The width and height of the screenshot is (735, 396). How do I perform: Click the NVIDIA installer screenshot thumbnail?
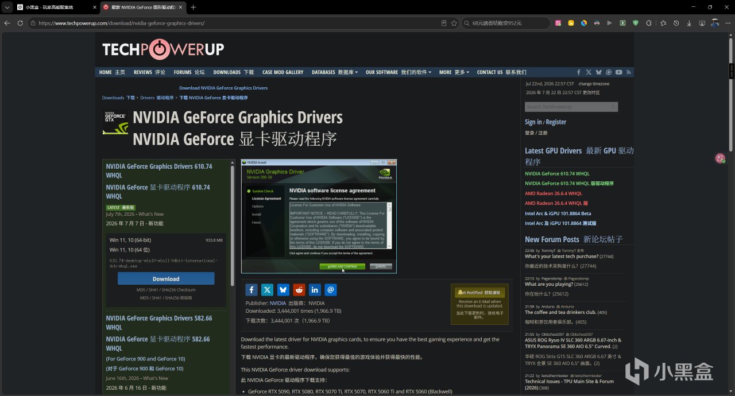coord(319,216)
